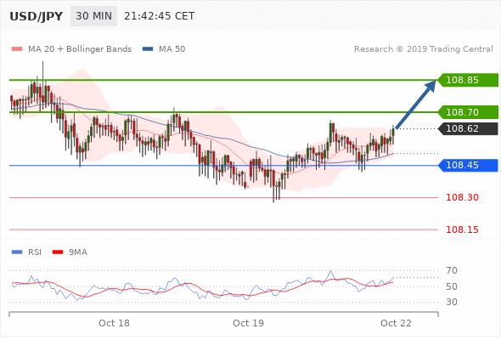Click the 21:42:45 CET timestamp
The width and height of the screenshot is (501, 340).
159,16
